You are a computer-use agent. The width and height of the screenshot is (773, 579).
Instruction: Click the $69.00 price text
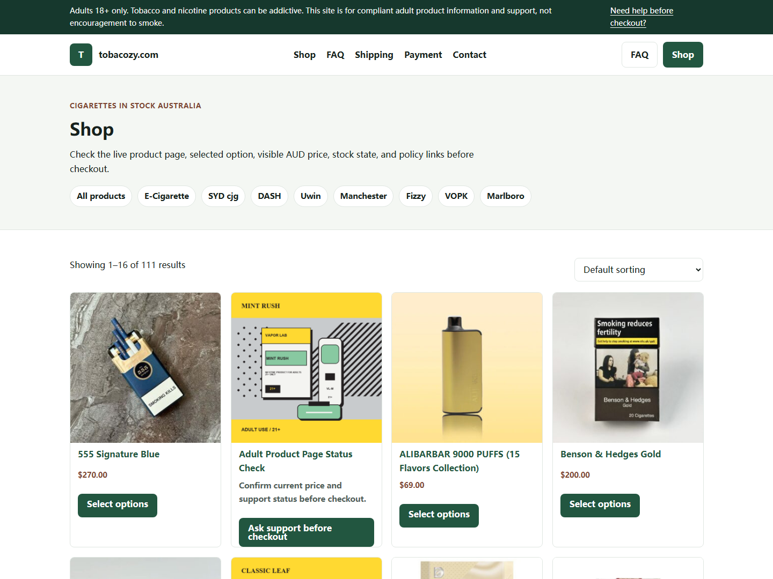point(412,485)
